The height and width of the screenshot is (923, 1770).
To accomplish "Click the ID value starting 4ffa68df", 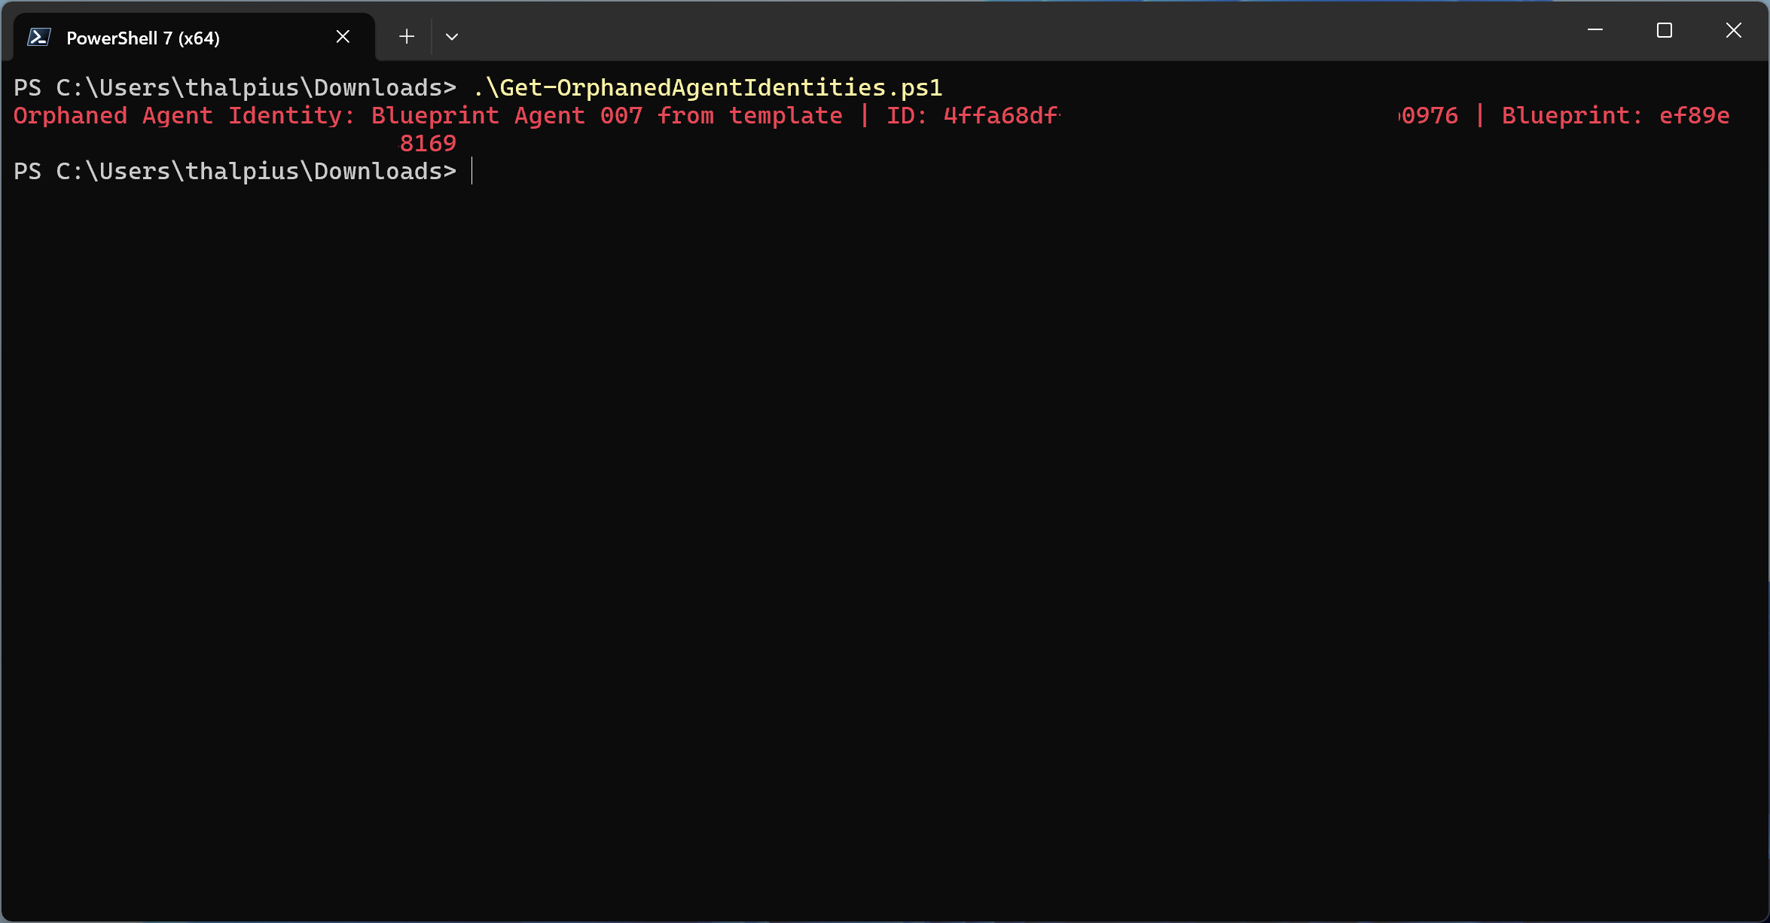I will (1000, 115).
